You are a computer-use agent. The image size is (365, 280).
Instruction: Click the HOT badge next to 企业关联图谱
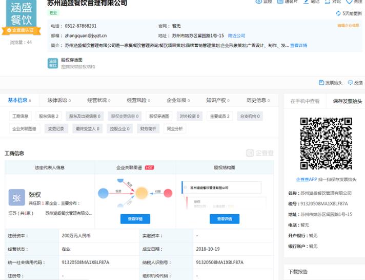(150, 167)
